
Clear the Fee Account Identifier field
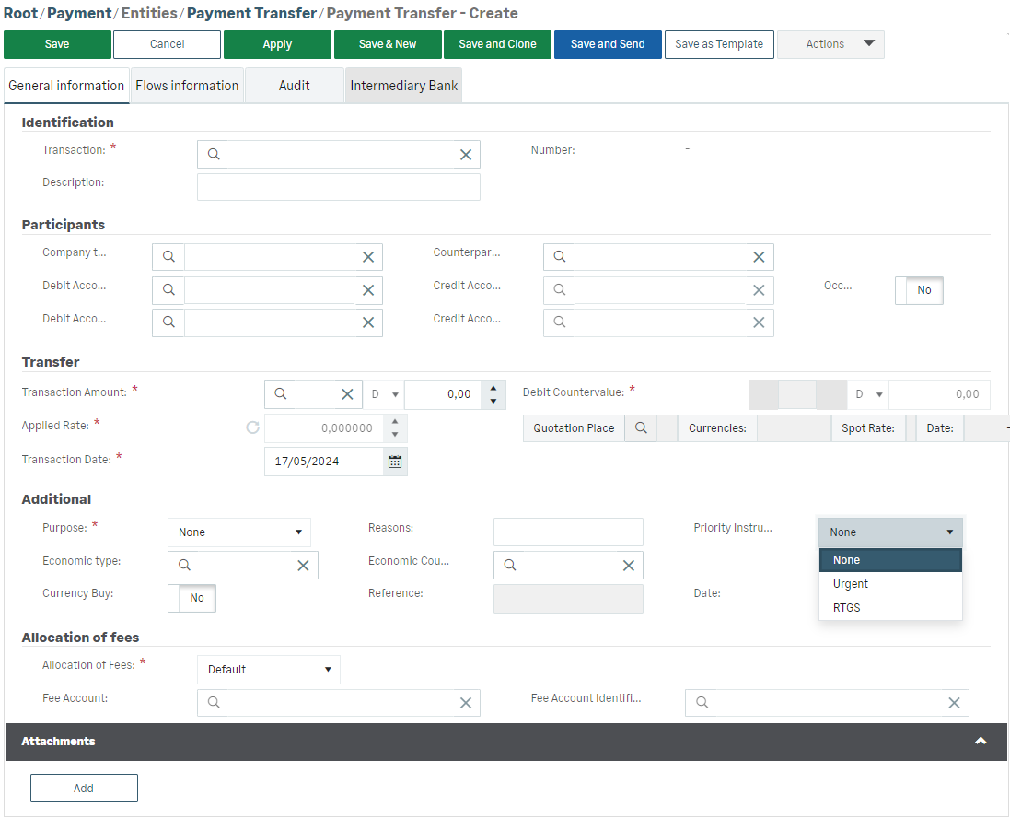[x=954, y=703]
